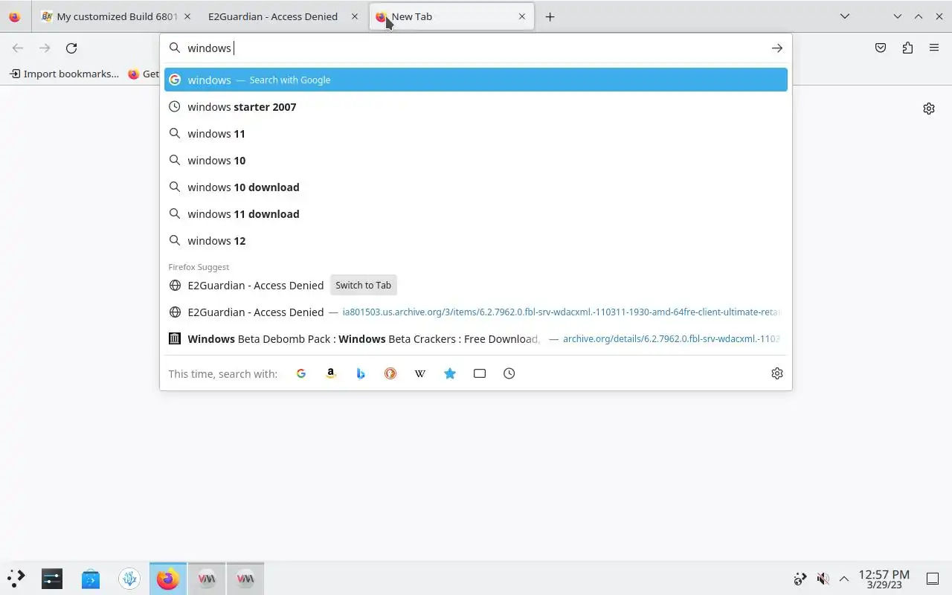The image size is (952, 595).
Task: Open first virtual machine taskbar entry
Action: [x=207, y=578]
